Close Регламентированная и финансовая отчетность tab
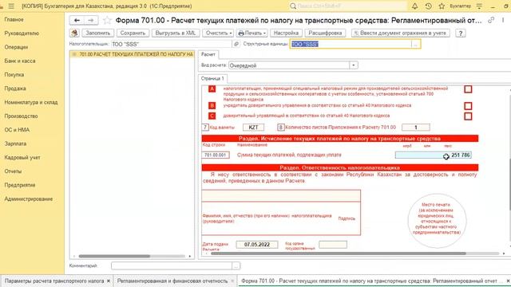The width and height of the screenshot is (511, 287). click(232, 281)
